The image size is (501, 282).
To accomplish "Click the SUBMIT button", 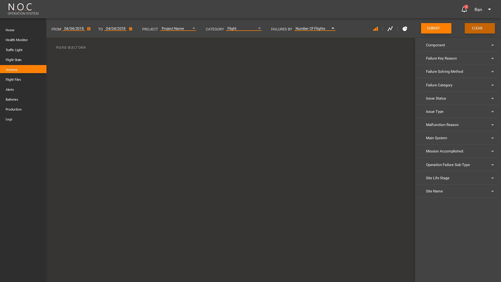I will (436, 28).
